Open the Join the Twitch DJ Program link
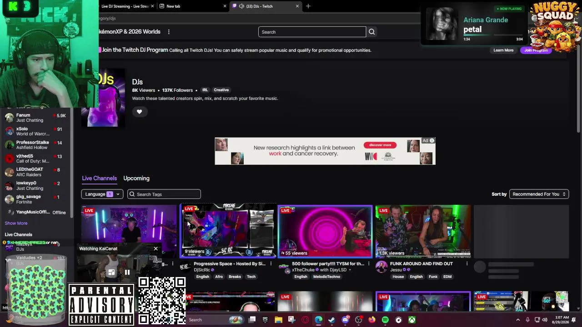This screenshot has height=327, width=582. (135, 50)
